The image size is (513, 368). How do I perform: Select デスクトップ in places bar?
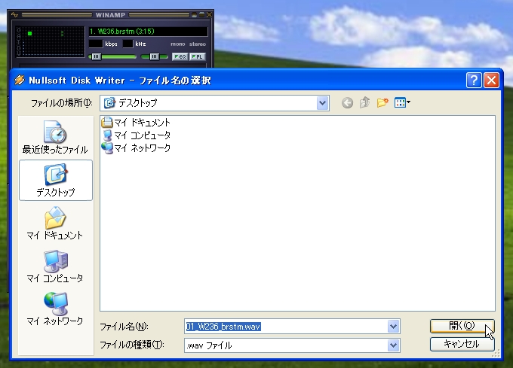click(56, 180)
